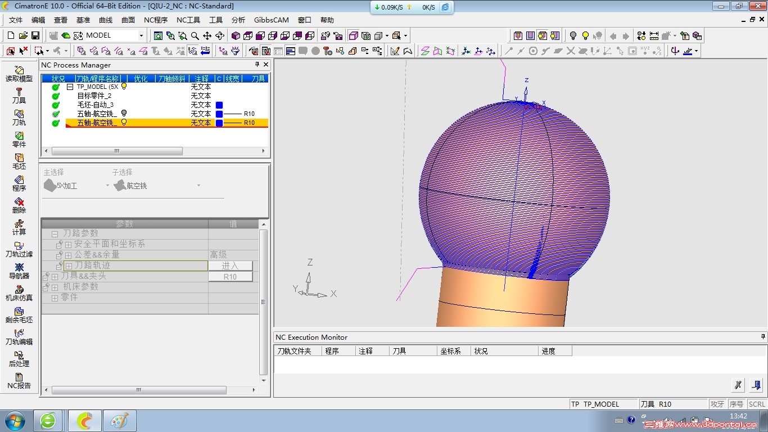The width and height of the screenshot is (768, 432).
Task: Click blue color swatch on 毛坯-自动_3 row
Action: coord(219,105)
